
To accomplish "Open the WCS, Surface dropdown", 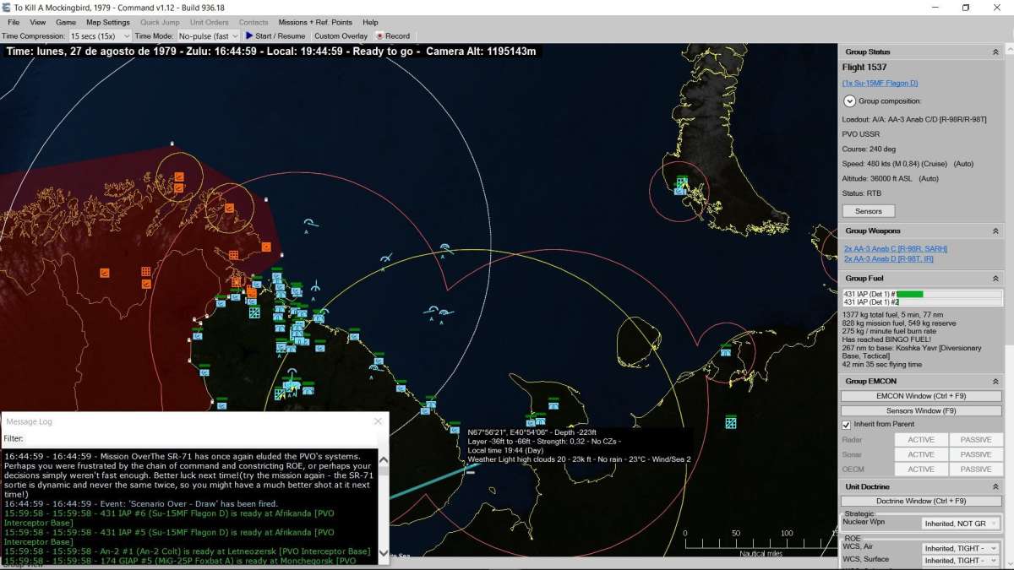I will 960,560.
